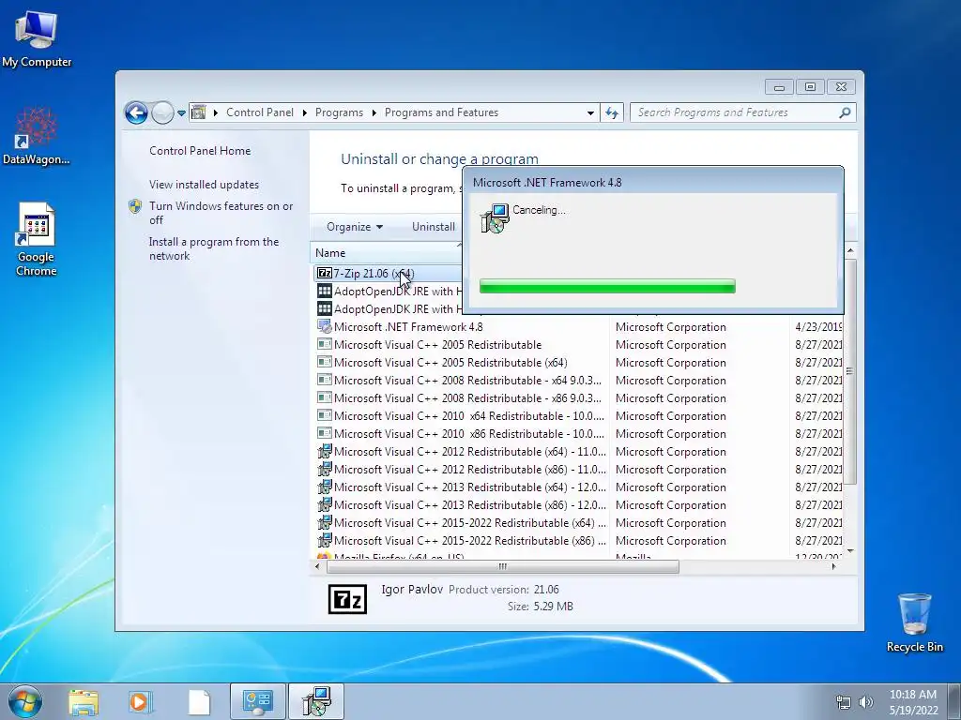Click the Control Panel icon in address bar

199,112
